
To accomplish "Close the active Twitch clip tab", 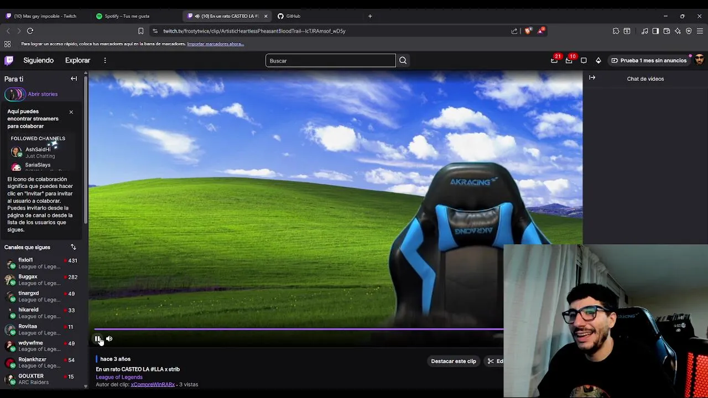I will pyautogui.click(x=265, y=16).
